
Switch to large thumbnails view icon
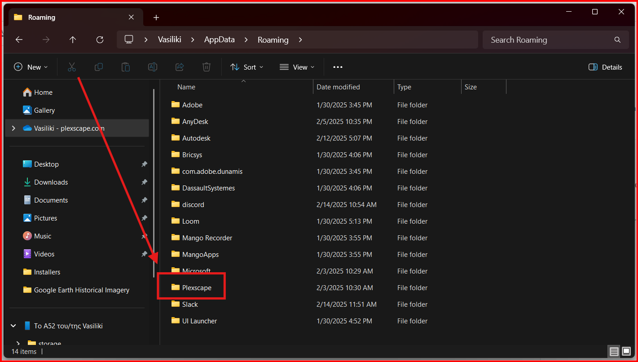coord(626,352)
